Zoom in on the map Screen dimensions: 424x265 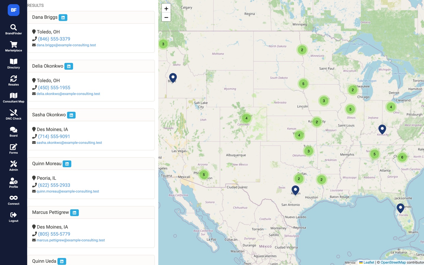(x=166, y=9)
